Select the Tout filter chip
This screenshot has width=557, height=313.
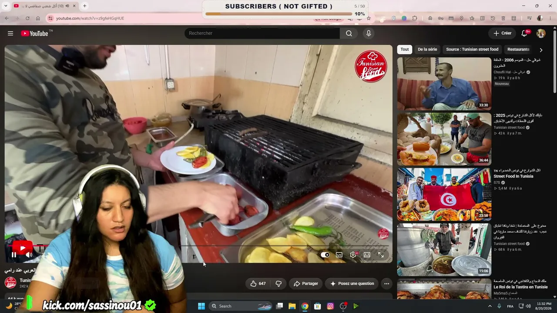[x=405, y=50]
